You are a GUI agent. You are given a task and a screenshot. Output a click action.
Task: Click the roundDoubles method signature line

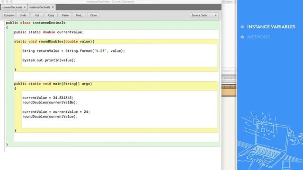point(54,42)
